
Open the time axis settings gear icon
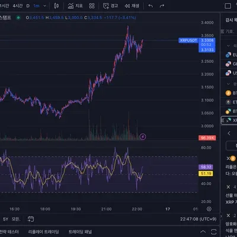(x=209, y=209)
